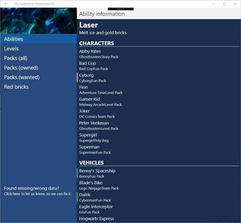The image size is (241, 223).
Task: Minimize the My Collections window
Action: pos(213,4)
